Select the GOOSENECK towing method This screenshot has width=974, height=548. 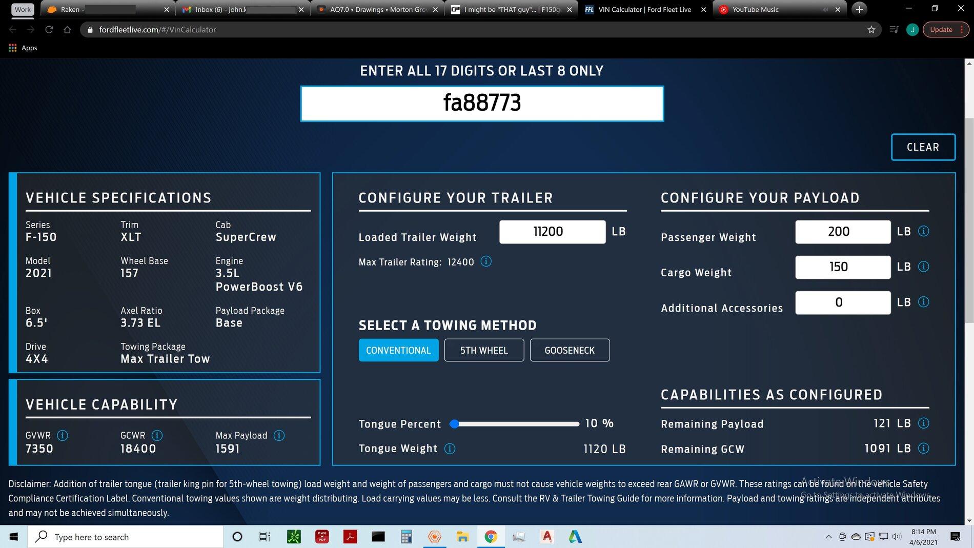click(x=570, y=350)
